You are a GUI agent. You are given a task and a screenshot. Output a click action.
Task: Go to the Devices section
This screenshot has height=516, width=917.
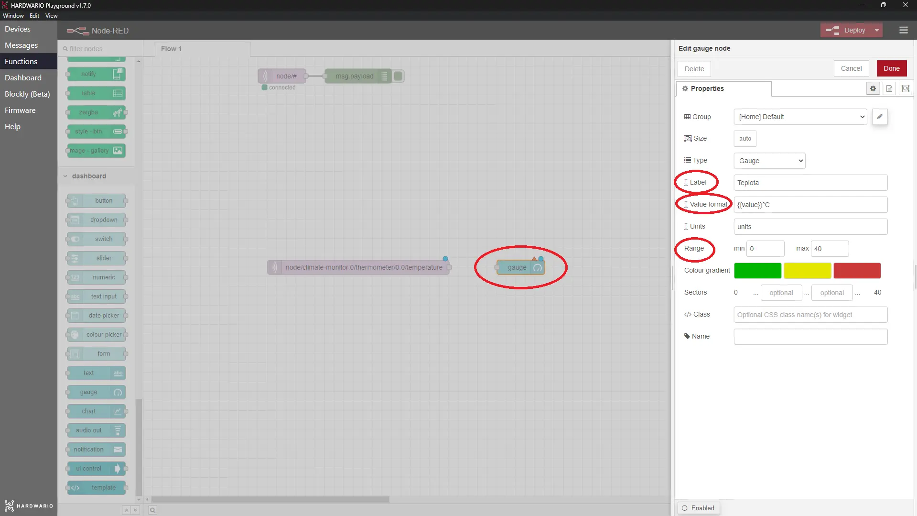point(29,29)
